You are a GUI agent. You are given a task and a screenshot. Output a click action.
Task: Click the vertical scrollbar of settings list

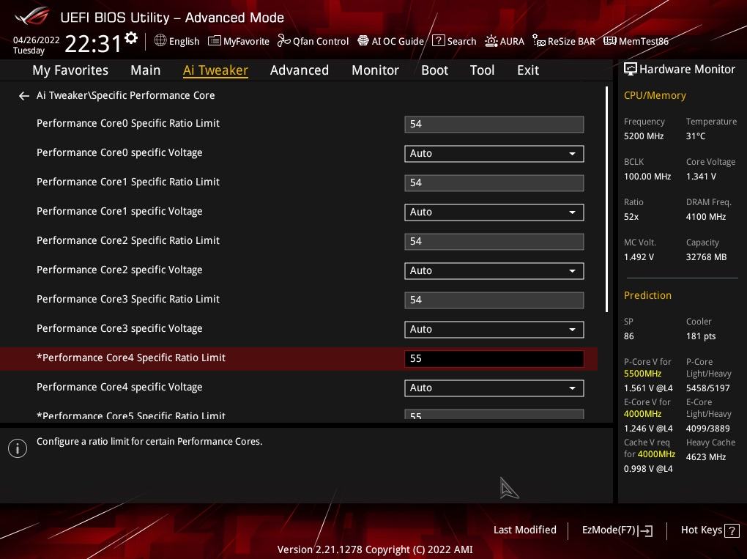[606, 199]
